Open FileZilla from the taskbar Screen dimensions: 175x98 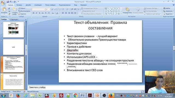[x=61, y=96]
